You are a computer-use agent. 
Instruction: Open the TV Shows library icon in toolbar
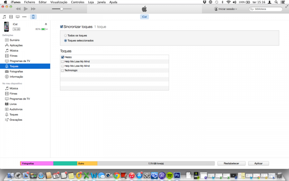(18, 17)
